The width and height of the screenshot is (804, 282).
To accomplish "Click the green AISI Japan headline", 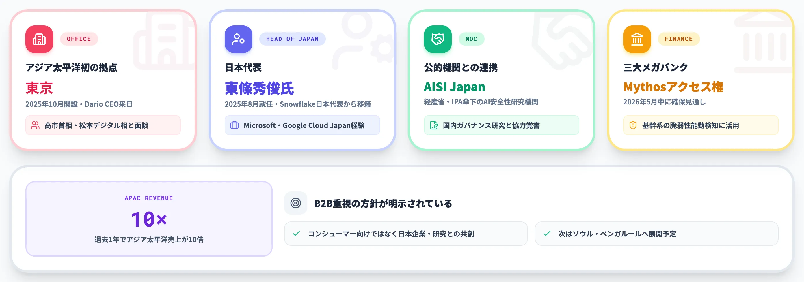I will pos(455,87).
